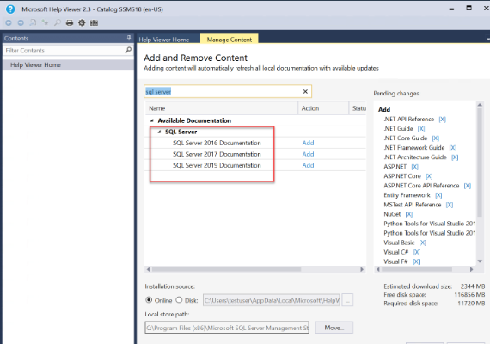Click the Back navigation arrow icon
The height and width of the screenshot is (344, 490).
point(9,22)
